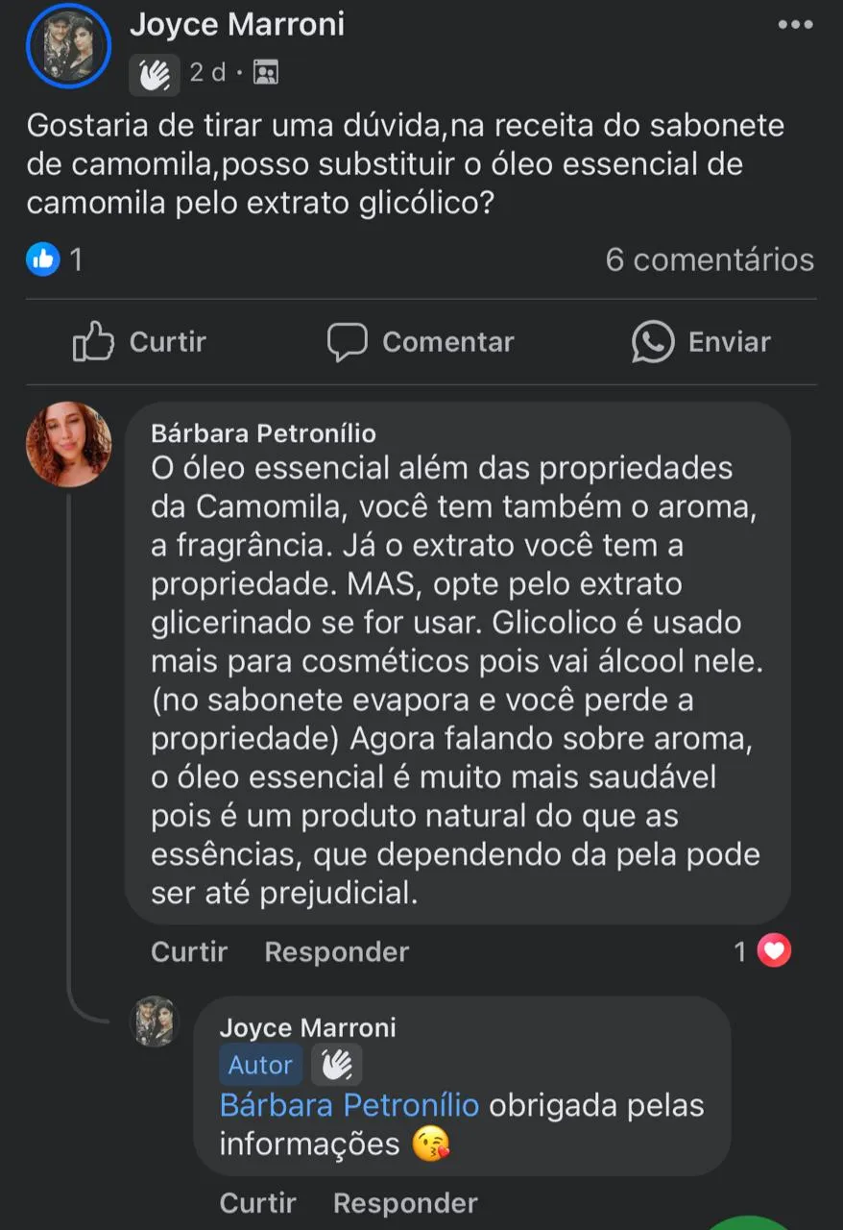Click the blue like reaction icon
This screenshot has height=1230, width=843.
43,258
